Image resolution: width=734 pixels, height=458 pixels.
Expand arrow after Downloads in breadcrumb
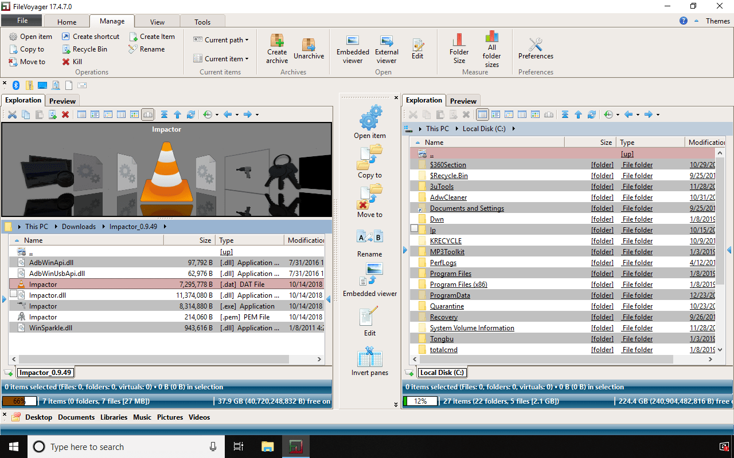tap(101, 227)
